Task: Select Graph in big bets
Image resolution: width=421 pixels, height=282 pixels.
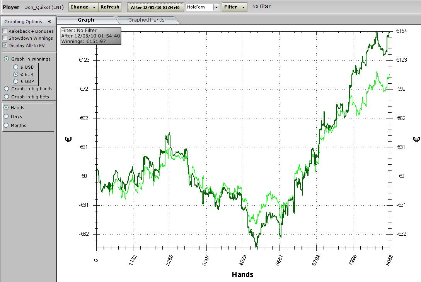Action: point(7,97)
